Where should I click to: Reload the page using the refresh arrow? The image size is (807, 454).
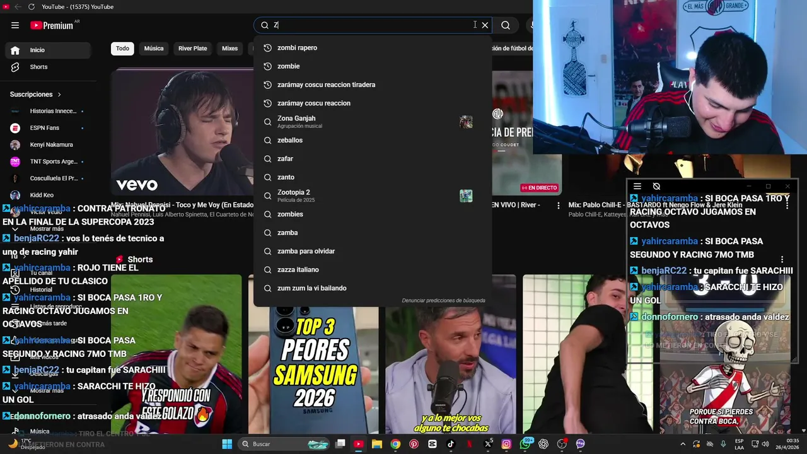pos(31,7)
